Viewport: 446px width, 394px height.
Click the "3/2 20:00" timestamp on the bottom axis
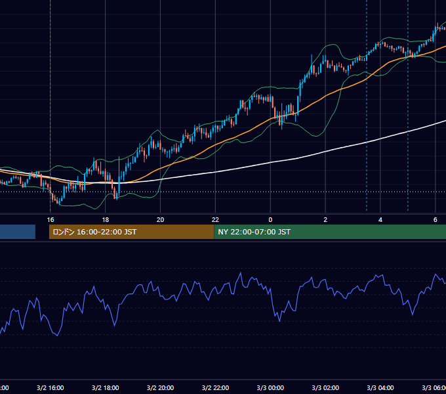pyautogui.click(x=160, y=387)
